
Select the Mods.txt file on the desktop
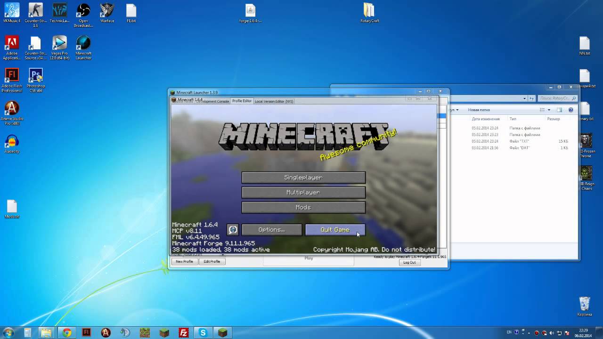(x=12, y=210)
